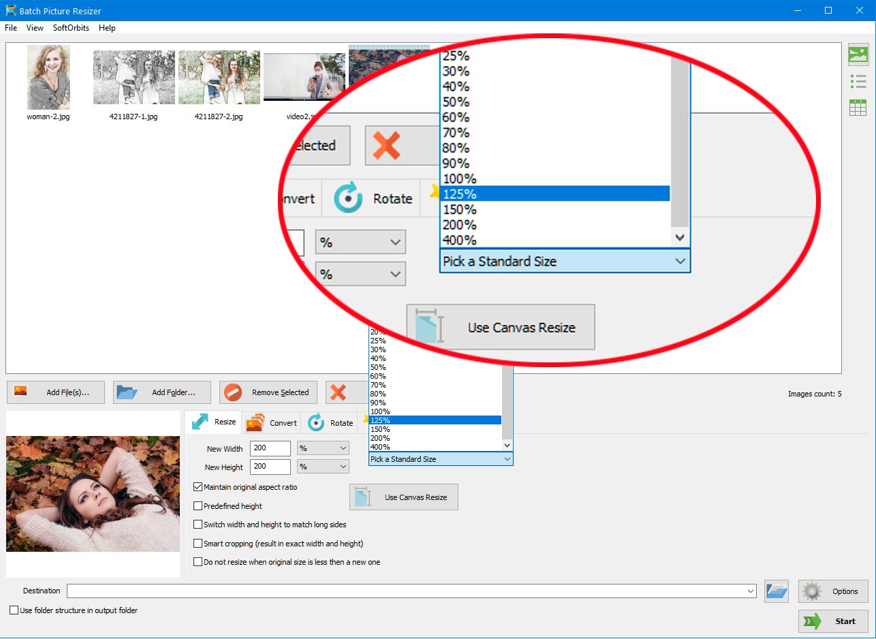Expand the Destination path dropdown arrow
This screenshot has width=876, height=639.
(751, 591)
